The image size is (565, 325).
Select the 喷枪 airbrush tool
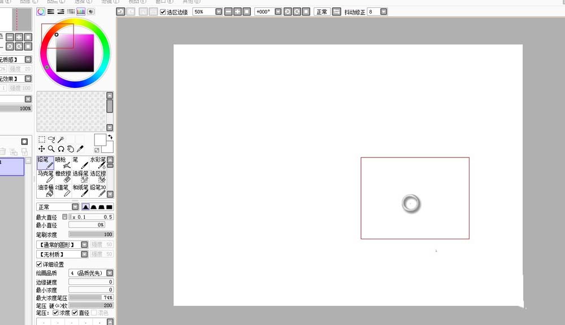63,162
